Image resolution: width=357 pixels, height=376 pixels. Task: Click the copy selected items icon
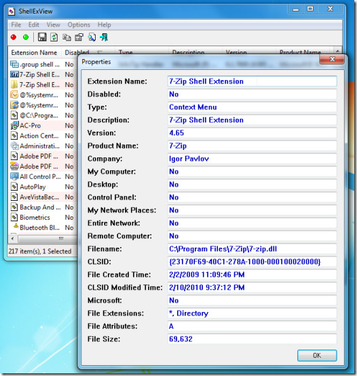[67, 37]
